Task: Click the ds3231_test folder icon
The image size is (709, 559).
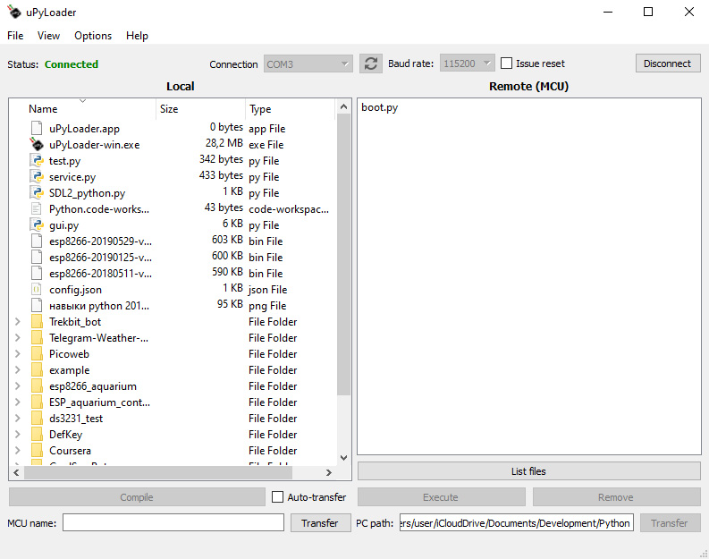Action: coord(37,419)
